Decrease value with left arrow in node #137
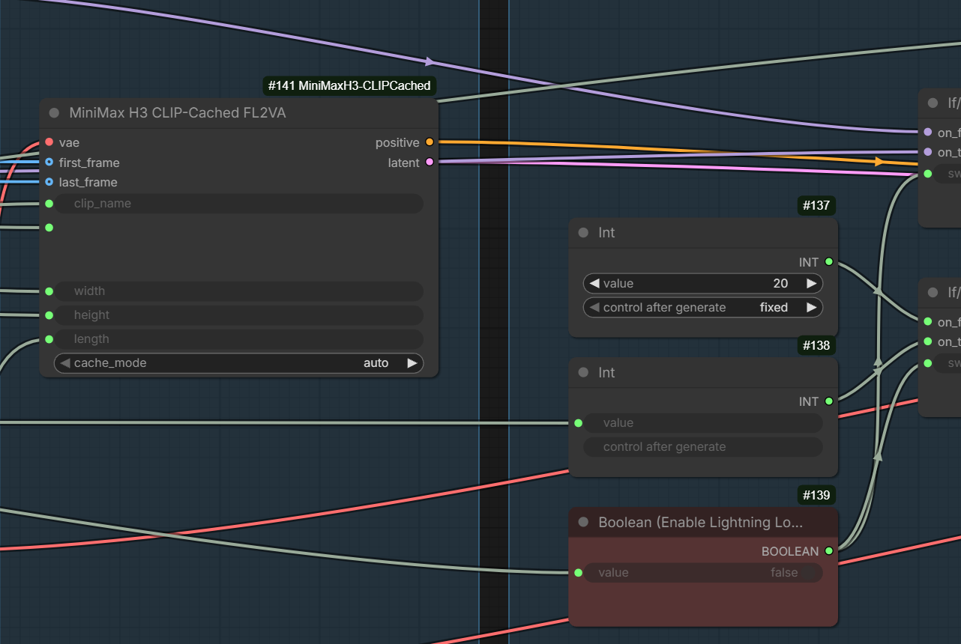 tap(594, 284)
